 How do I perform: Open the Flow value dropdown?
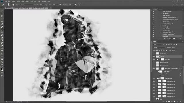(x=57, y=5)
